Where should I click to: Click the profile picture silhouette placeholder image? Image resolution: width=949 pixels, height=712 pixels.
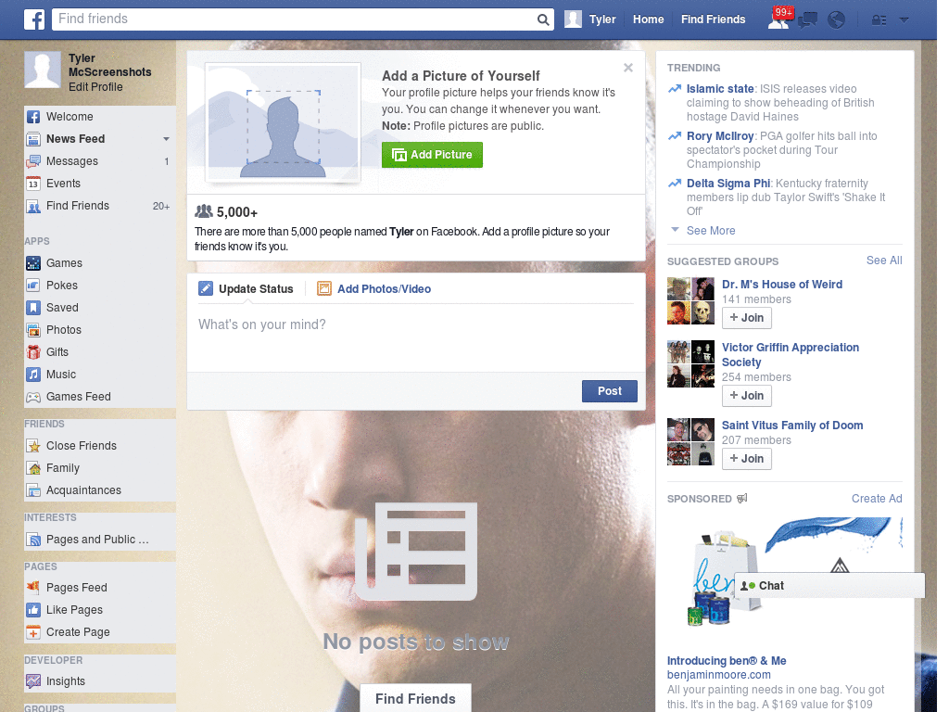pyautogui.click(x=284, y=121)
